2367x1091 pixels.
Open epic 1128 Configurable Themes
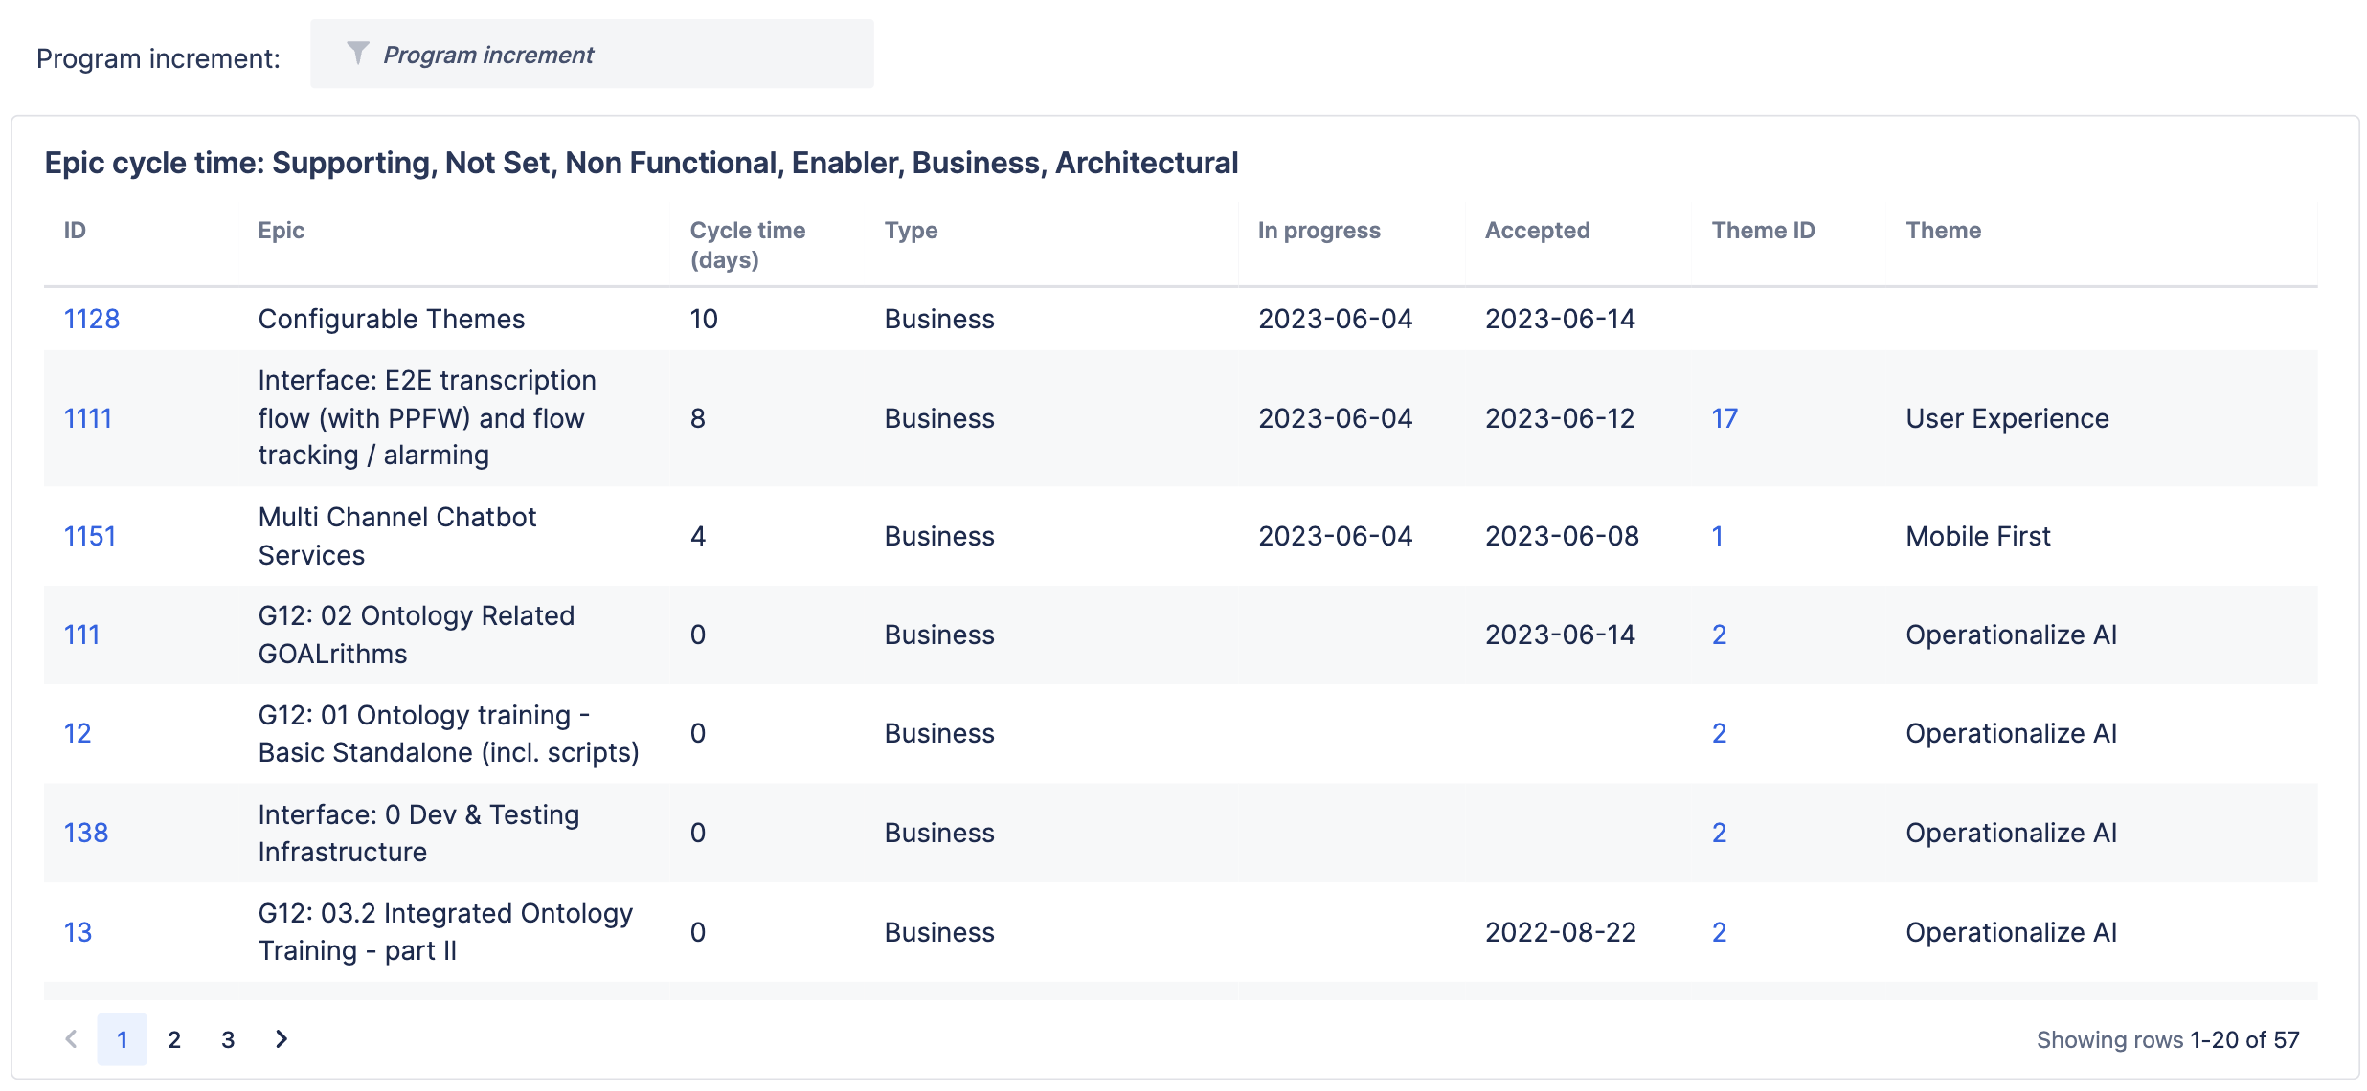pos(92,319)
